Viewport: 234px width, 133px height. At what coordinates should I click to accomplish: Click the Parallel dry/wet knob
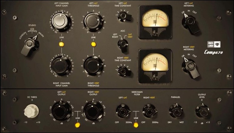tap(176, 111)
